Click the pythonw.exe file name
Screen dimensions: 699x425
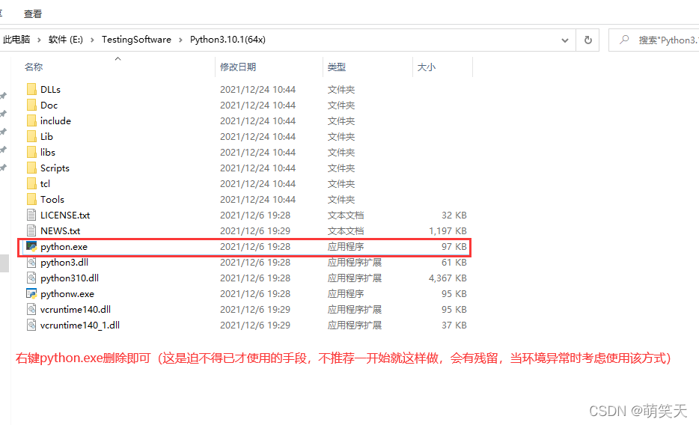[67, 294]
